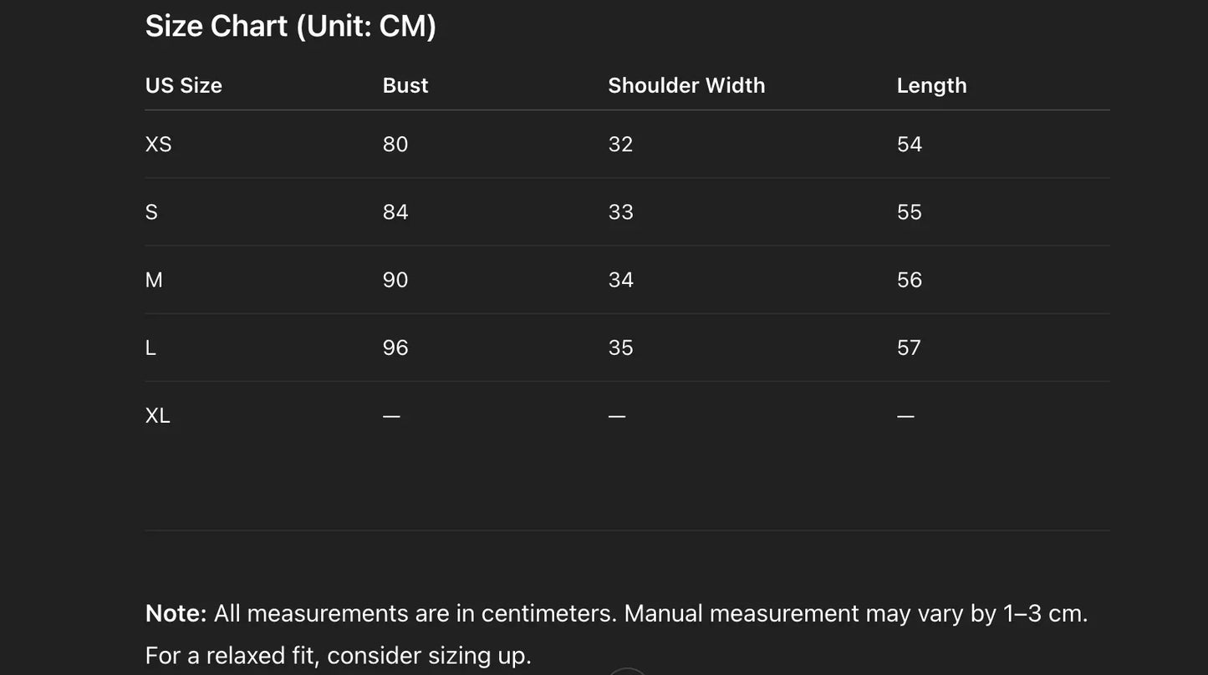The image size is (1208, 675).
Task: Click the bust value 90 for M
Action: point(395,280)
